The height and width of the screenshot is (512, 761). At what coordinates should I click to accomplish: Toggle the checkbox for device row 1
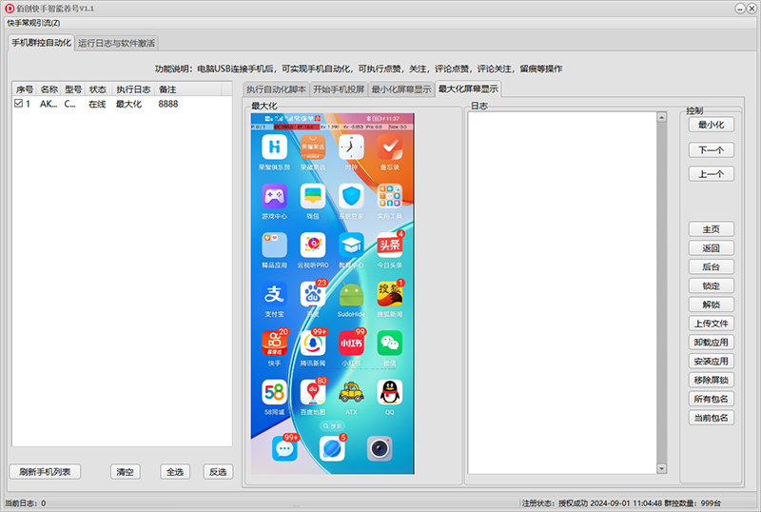click(18, 104)
